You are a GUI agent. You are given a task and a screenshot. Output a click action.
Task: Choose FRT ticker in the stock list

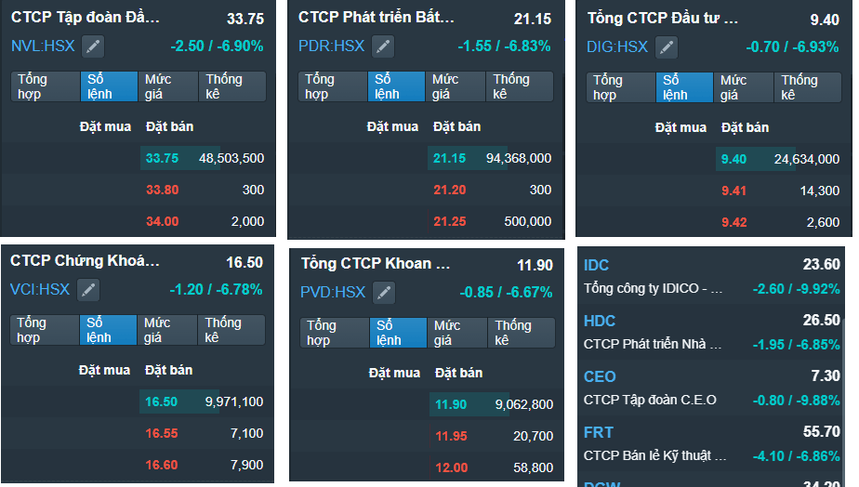(598, 432)
